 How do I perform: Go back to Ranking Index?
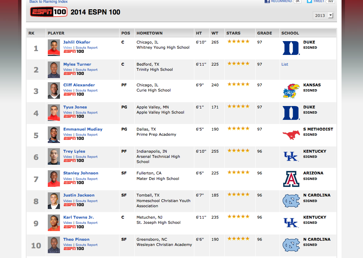click(48, 2)
